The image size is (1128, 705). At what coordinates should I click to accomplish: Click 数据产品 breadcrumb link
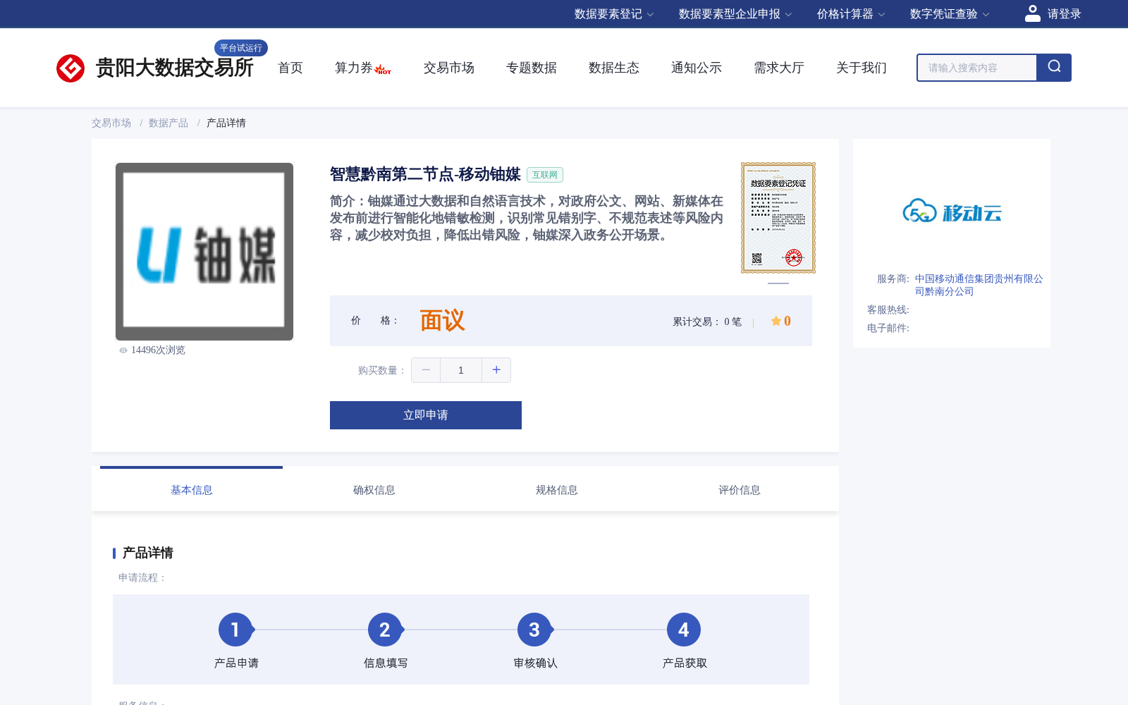click(x=168, y=123)
